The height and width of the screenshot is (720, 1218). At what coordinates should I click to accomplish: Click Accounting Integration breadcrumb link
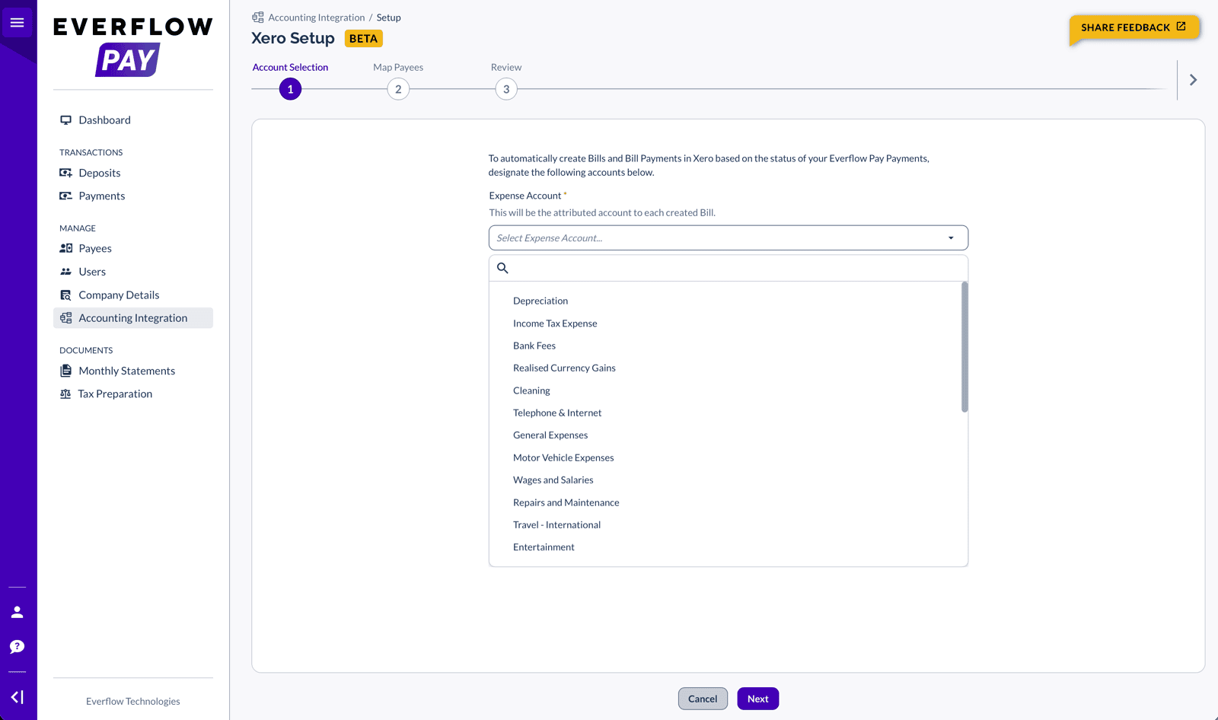click(x=316, y=18)
